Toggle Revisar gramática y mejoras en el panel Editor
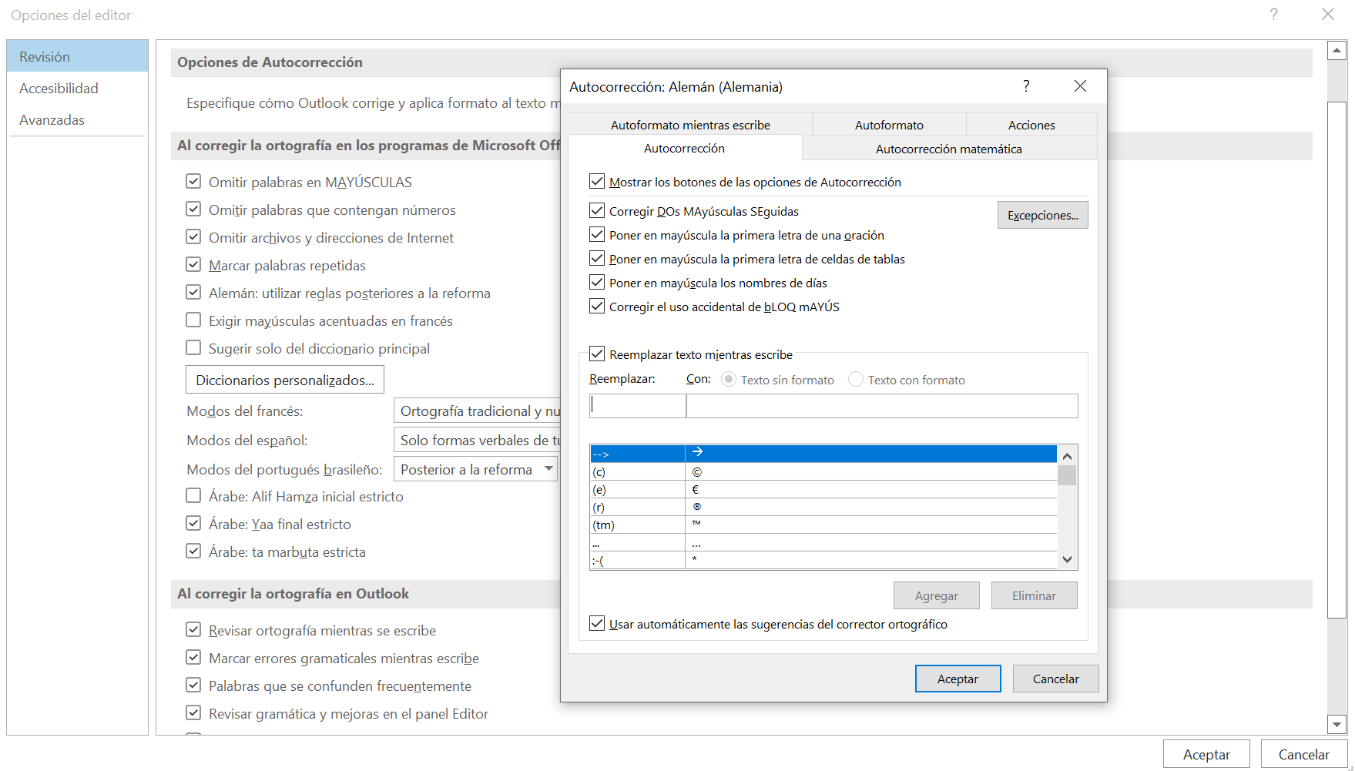This screenshot has height=771, width=1355. click(x=193, y=713)
